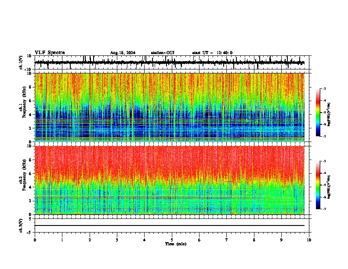
Task: Click the flat ch.3 voltage line
Action: [170, 225]
